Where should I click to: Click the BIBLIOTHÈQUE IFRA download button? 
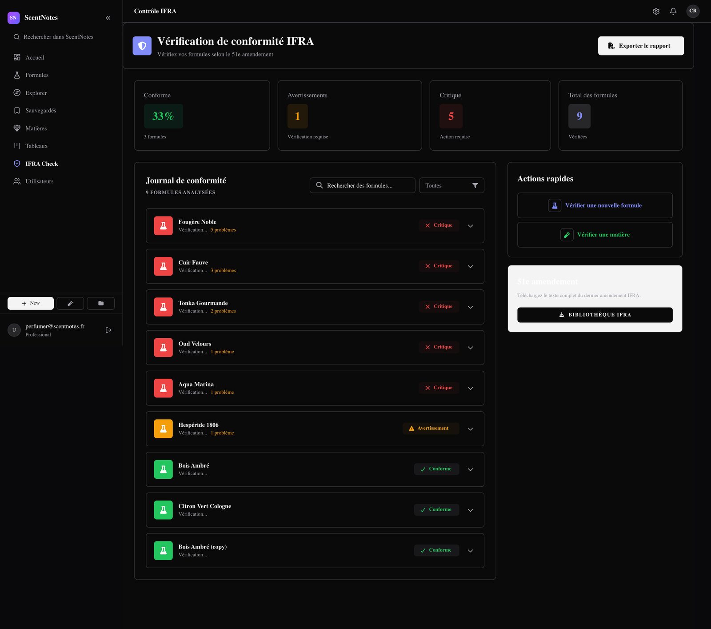[595, 315]
